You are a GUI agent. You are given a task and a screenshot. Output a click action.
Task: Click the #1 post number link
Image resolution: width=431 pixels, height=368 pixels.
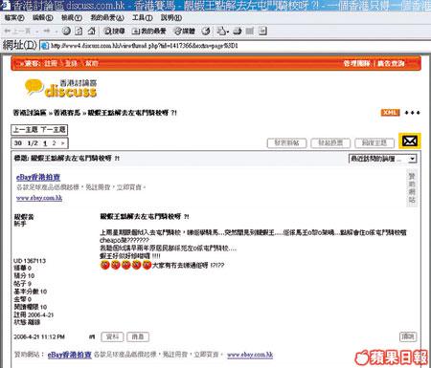tap(92, 336)
